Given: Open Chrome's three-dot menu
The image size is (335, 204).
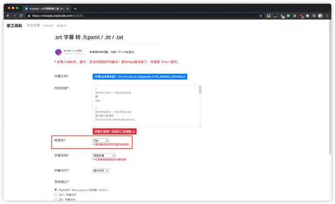Looking at the screenshot, I should (x=327, y=16).
